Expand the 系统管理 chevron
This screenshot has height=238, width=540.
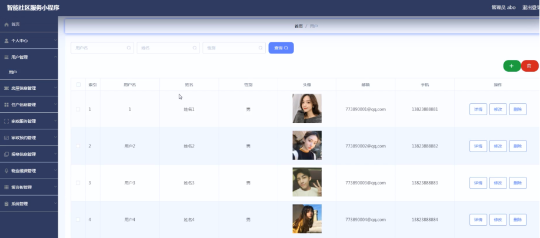55,203
